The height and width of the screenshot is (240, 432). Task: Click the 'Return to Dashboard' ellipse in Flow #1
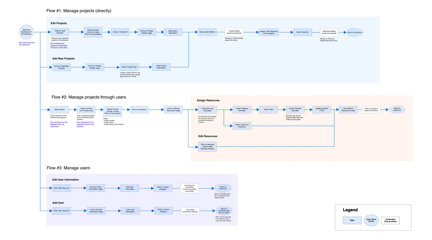coord(355,32)
